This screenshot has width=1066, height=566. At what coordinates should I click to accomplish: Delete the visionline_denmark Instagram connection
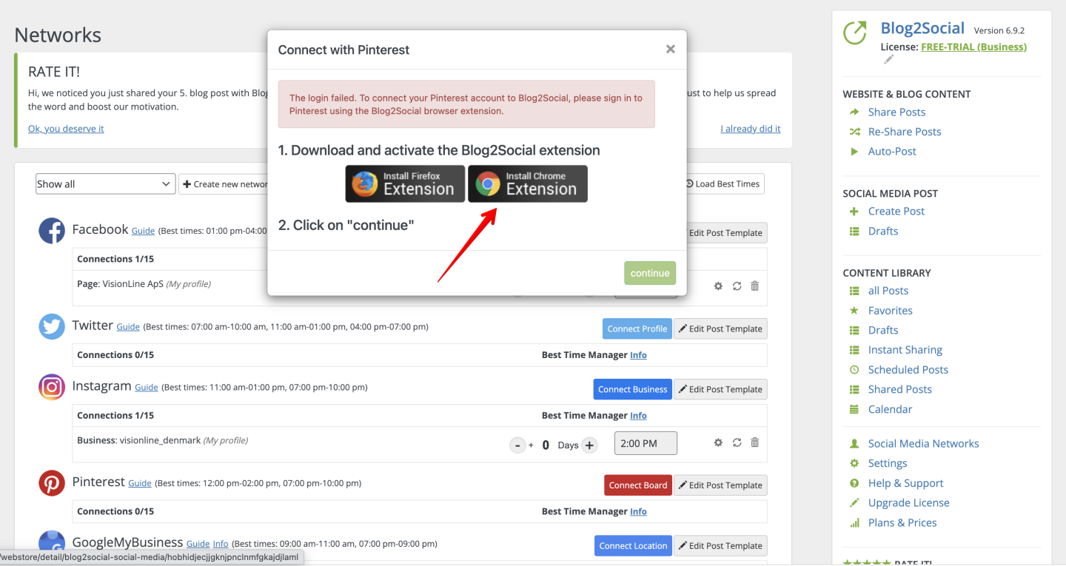coord(755,442)
